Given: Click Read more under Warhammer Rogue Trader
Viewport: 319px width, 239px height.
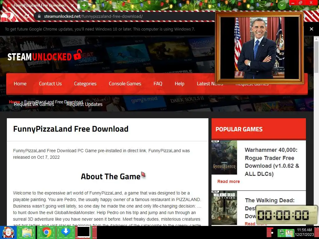Looking at the screenshot, I should point(228,181).
